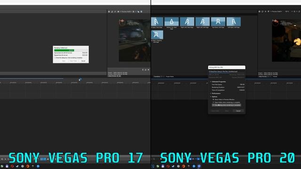Open Preview (Half) quality dropdown in Vegas Pro 20
Viewport: 301px width, 169px height.
coord(277,11)
